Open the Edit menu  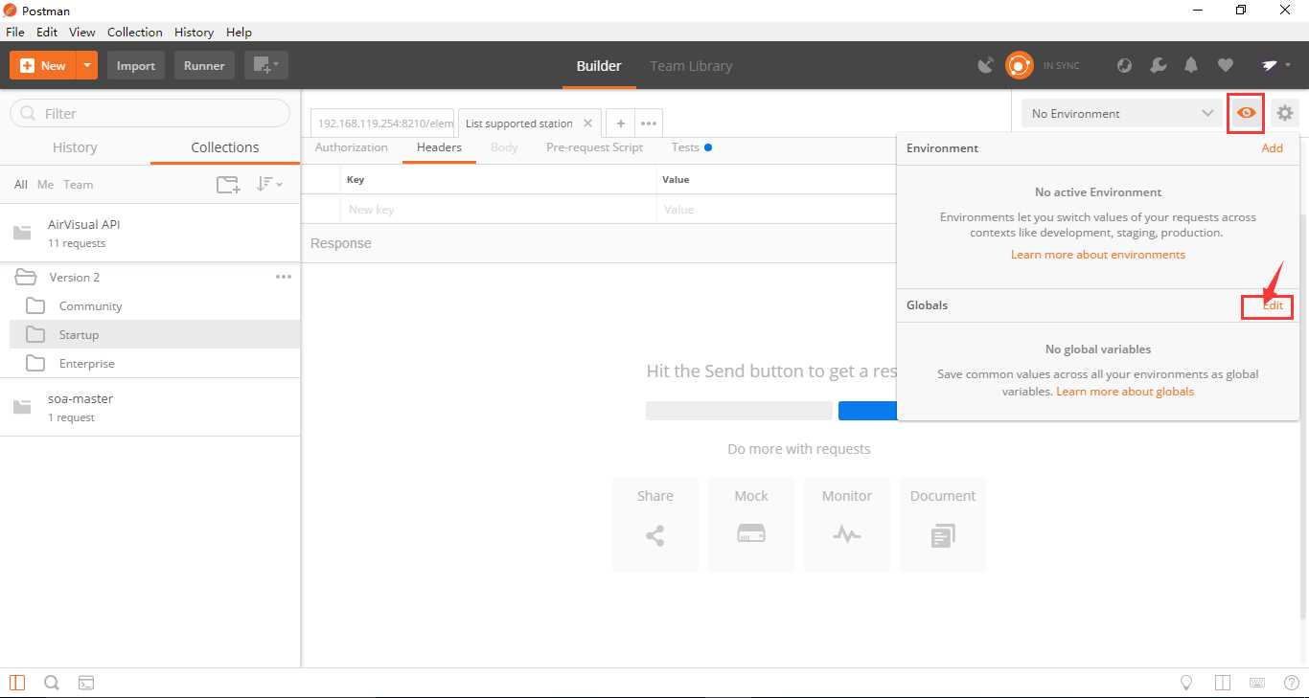click(47, 32)
